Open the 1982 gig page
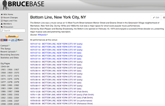Viewport: 165px width, 106px height. pos(16,85)
